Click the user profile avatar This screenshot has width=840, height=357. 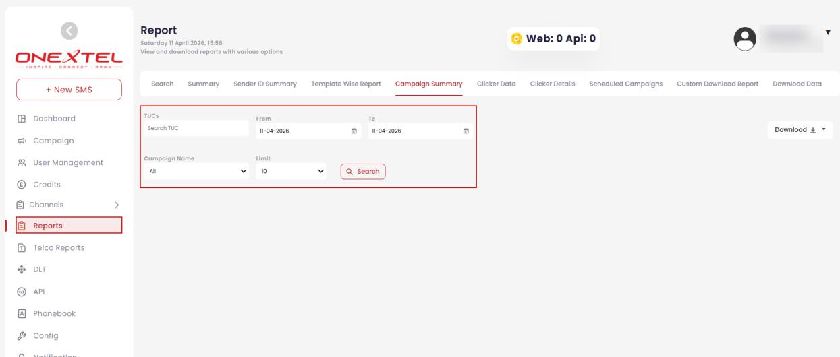click(746, 39)
